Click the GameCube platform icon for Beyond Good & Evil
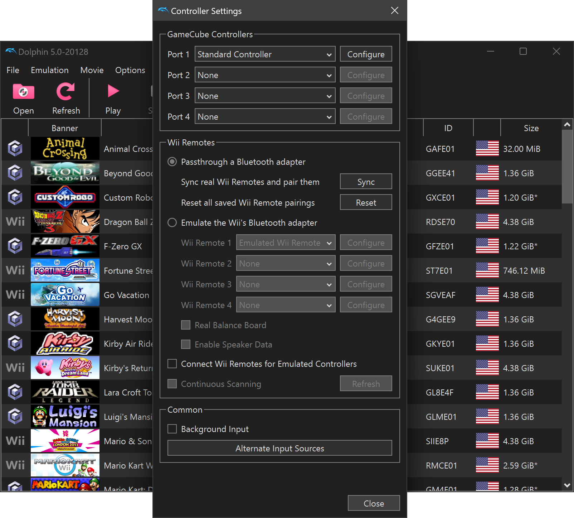This screenshot has width=574, height=518. point(15,173)
